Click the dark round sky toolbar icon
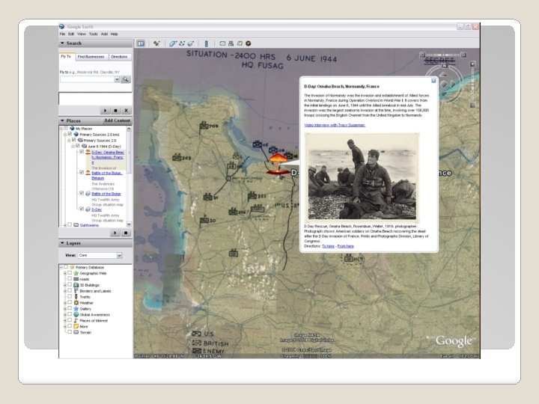 coord(249,43)
